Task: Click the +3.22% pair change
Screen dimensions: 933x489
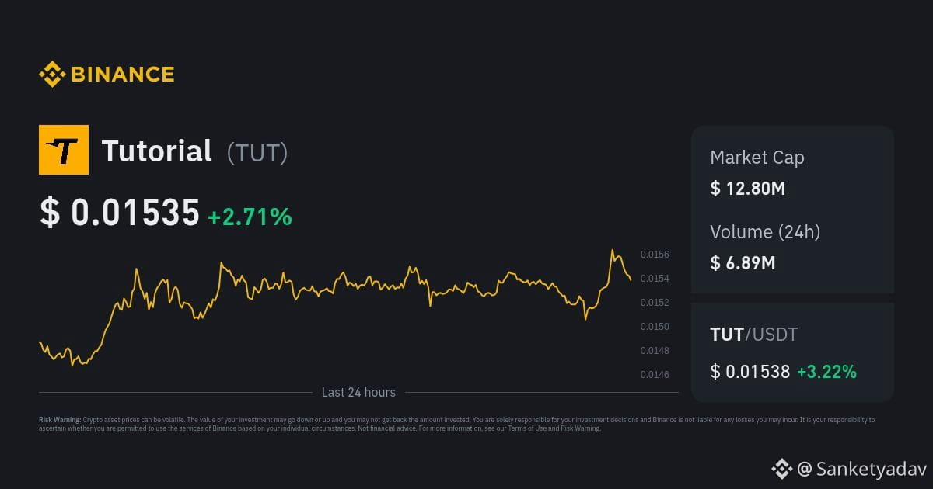Action: click(826, 372)
